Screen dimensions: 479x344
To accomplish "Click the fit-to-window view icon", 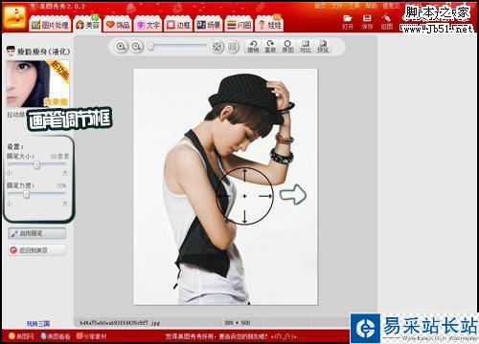I will (217, 47).
